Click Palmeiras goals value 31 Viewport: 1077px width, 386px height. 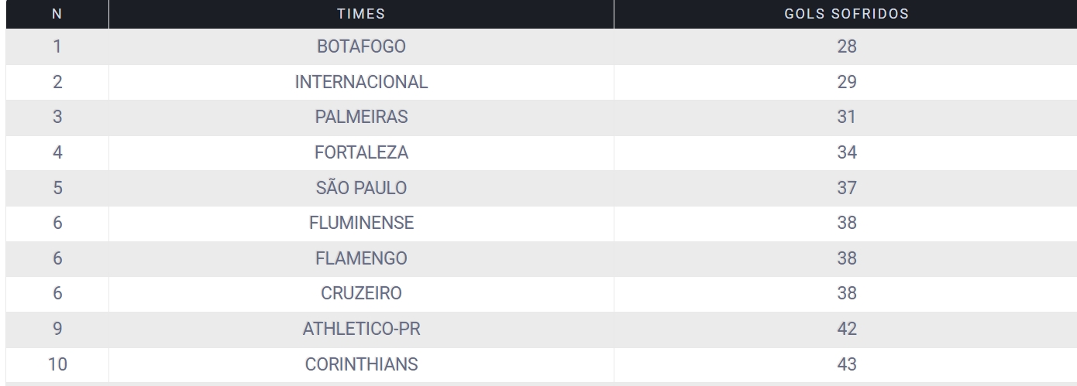click(x=847, y=118)
